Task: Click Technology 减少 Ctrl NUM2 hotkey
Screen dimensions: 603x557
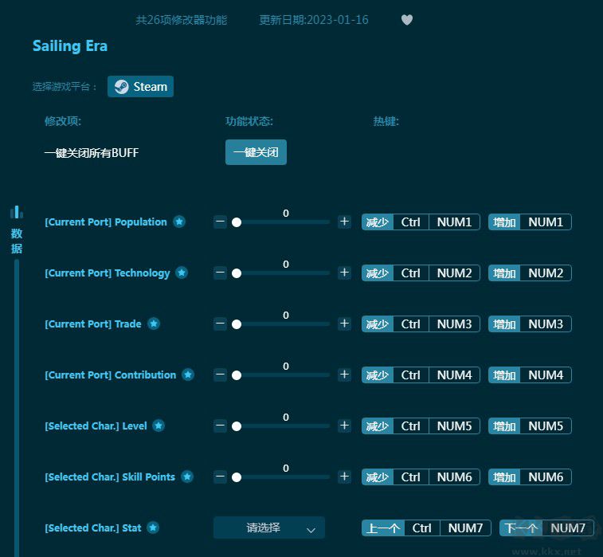Action: 421,273
